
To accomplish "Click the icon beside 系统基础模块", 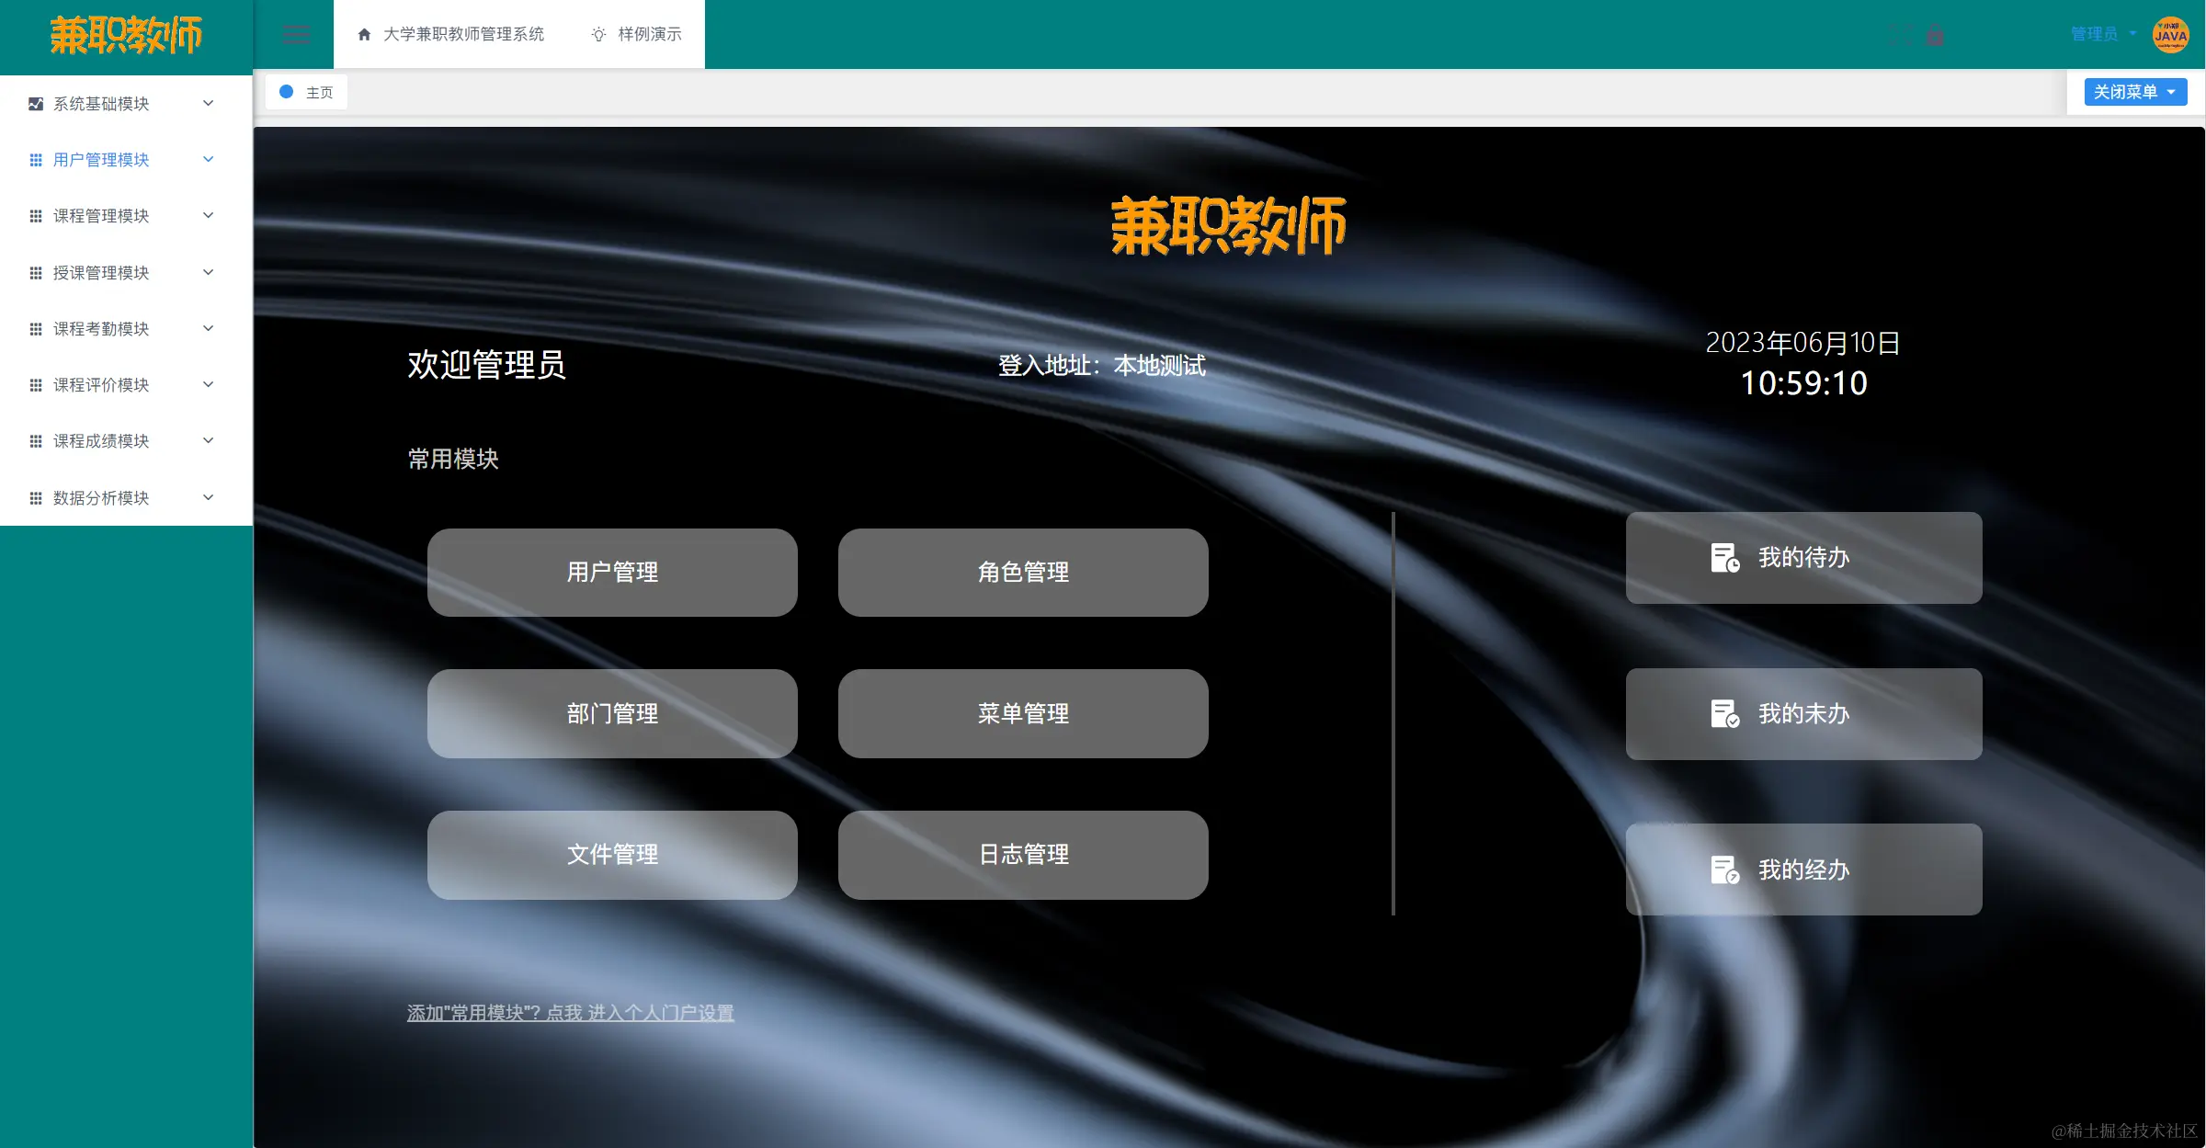I will pos(35,103).
